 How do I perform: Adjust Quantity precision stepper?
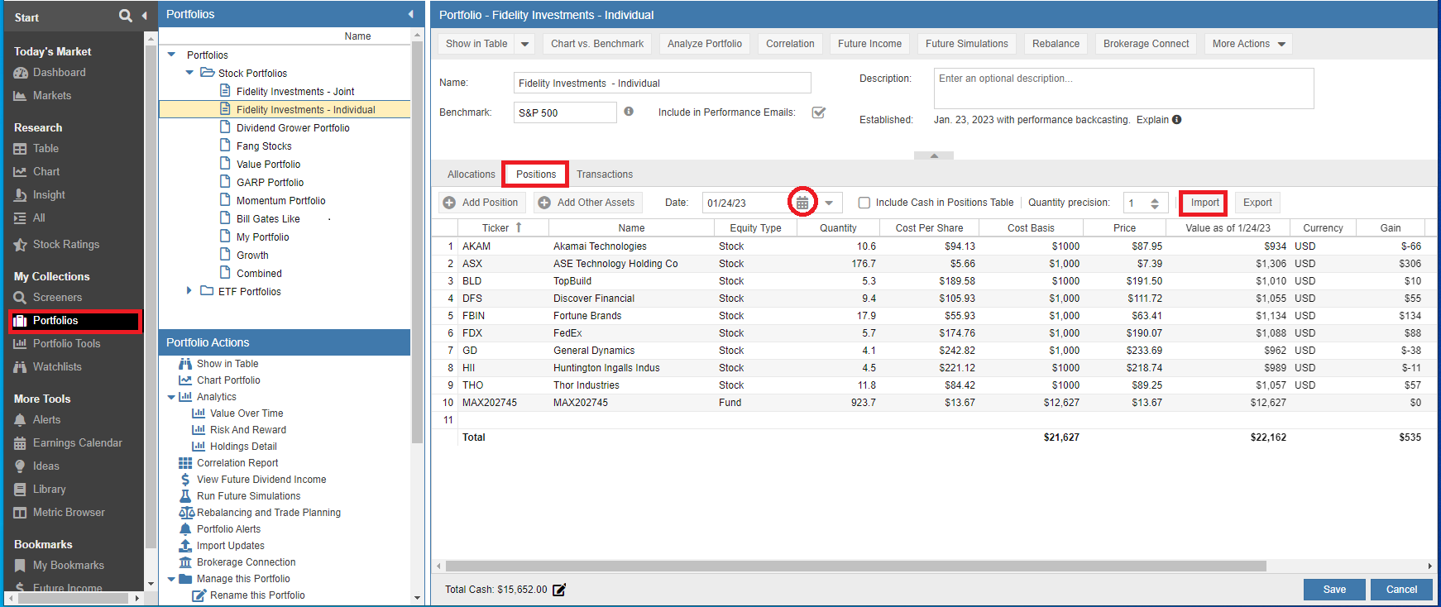pos(1155,203)
